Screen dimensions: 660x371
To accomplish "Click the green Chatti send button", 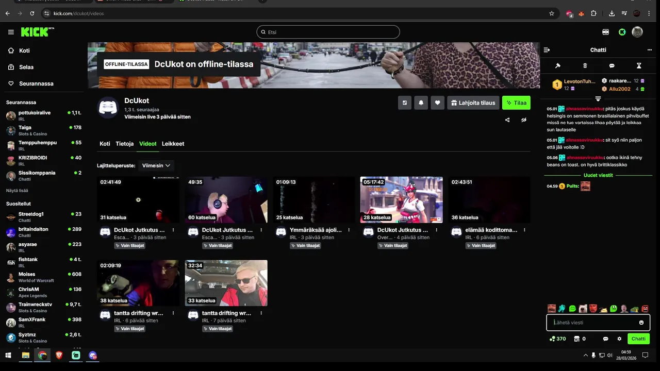I will tap(638, 339).
